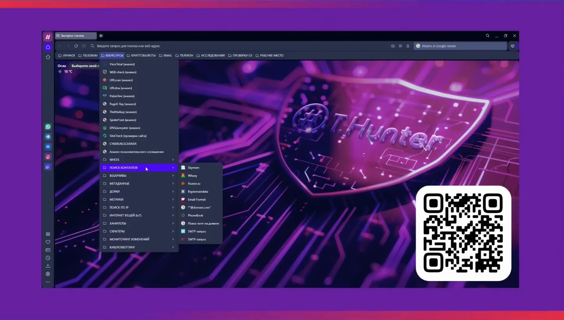Focus the address bar search field
This screenshot has height=320, width=564.
[x=238, y=46]
